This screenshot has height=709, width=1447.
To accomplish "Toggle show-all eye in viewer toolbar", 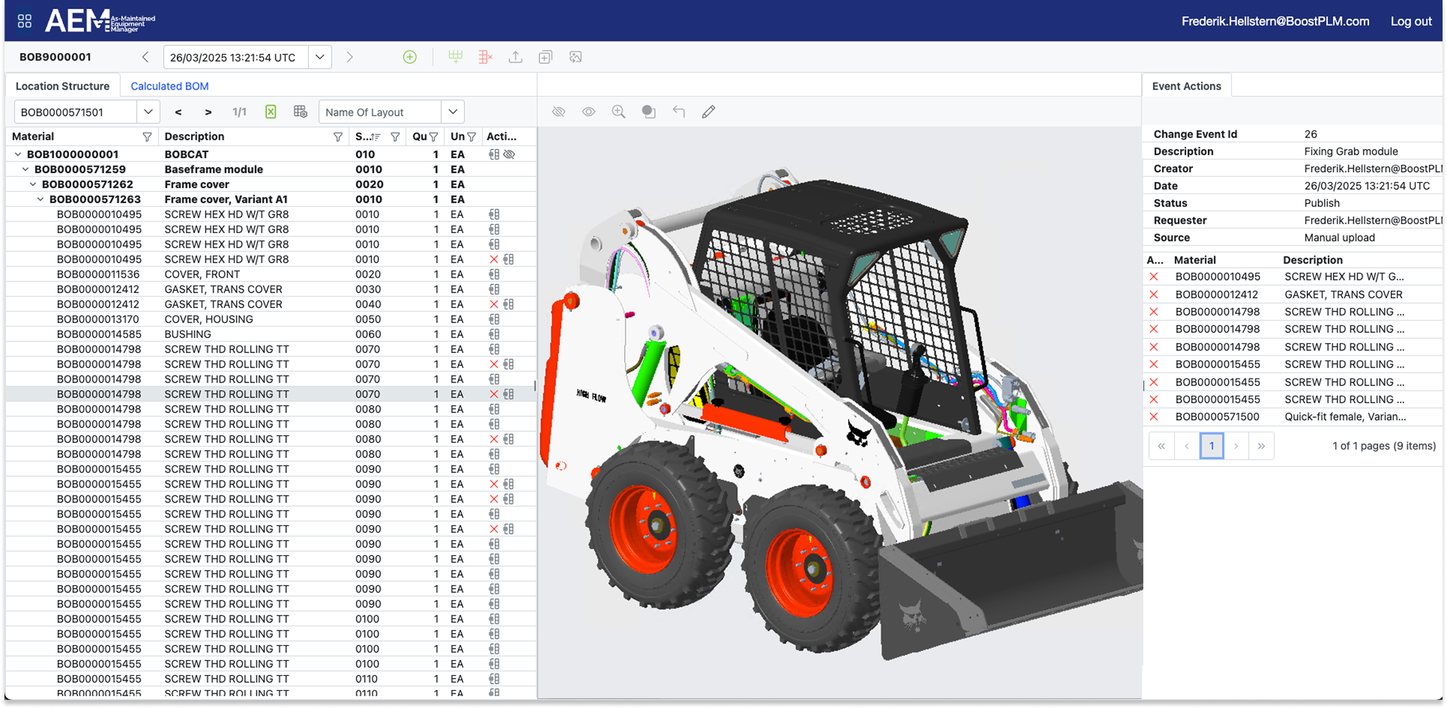I will tap(588, 112).
